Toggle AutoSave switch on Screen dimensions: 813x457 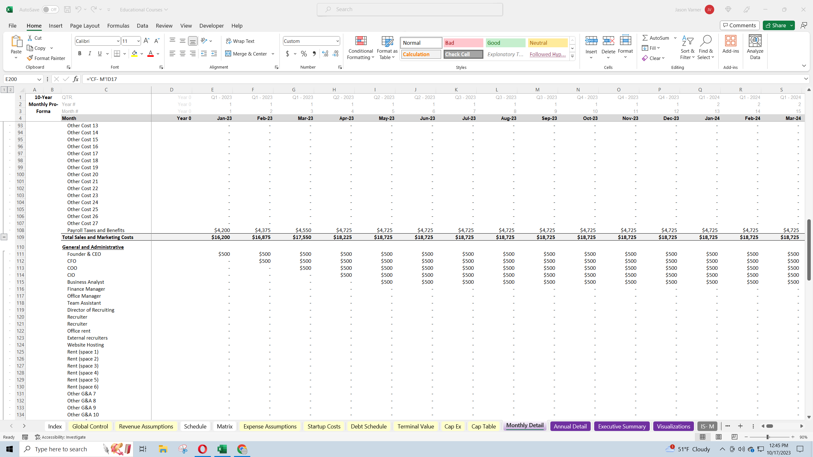[50, 10]
